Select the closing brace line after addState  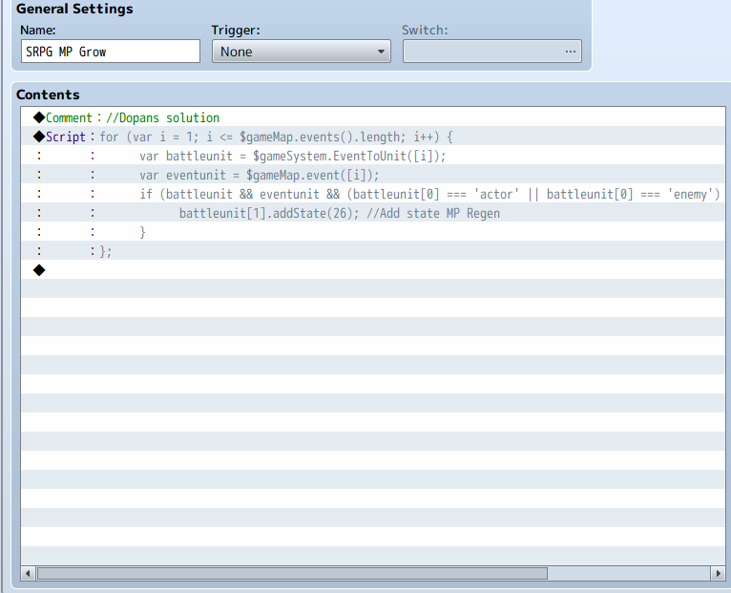coord(373,232)
